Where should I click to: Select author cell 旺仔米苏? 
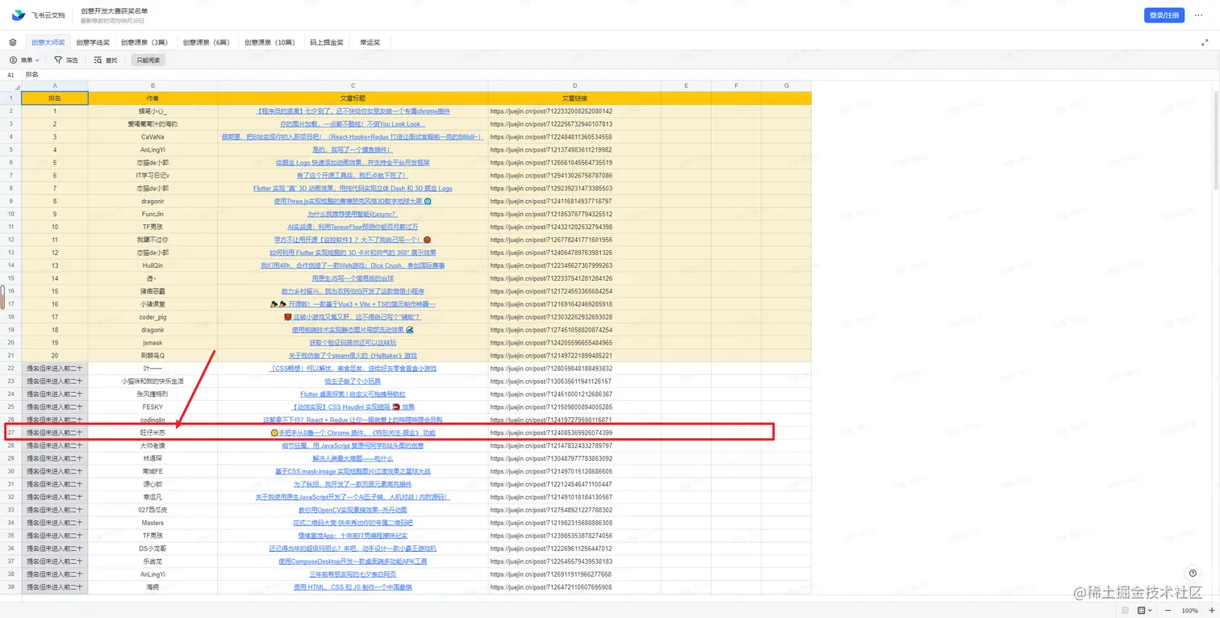click(152, 432)
